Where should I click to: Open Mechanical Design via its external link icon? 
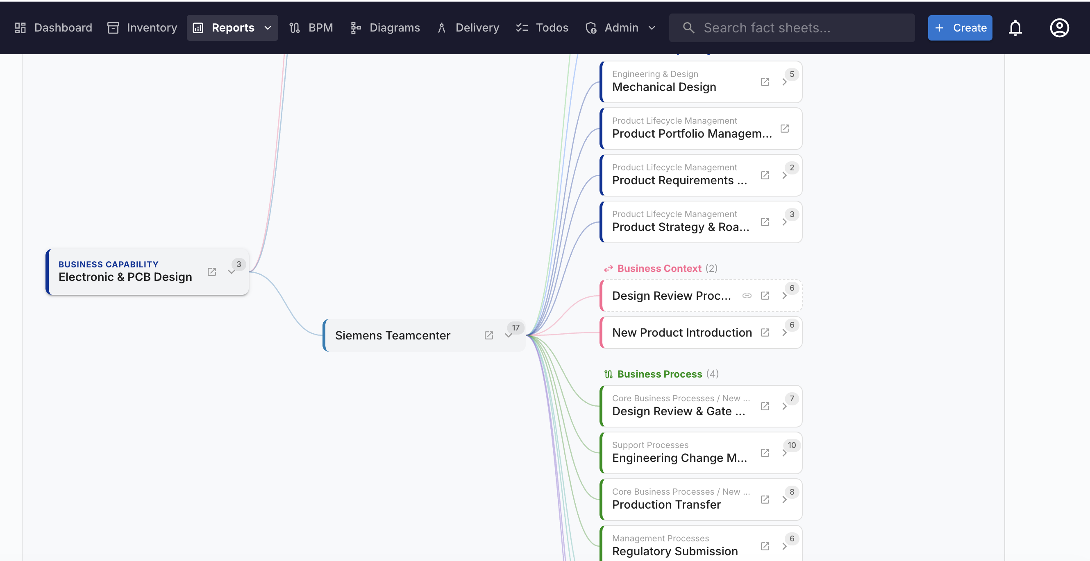click(x=765, y=81)
